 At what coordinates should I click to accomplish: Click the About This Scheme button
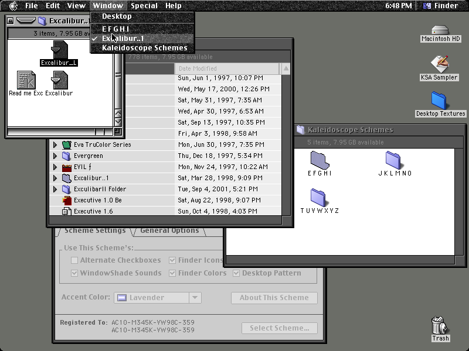(274, 298)
